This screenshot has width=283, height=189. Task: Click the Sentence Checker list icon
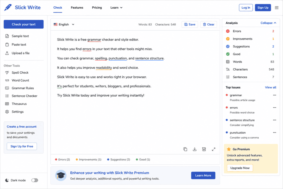click(x=7, y=96)
